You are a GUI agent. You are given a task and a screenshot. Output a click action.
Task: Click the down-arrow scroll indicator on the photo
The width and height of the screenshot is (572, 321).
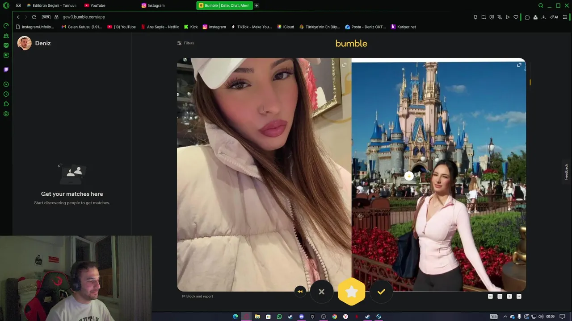pos(408,176)
